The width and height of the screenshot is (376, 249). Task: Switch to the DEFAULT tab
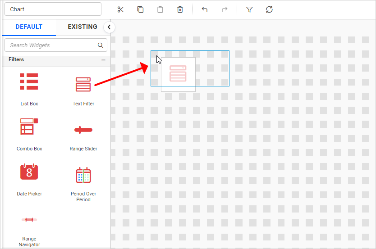pos(29,27)
